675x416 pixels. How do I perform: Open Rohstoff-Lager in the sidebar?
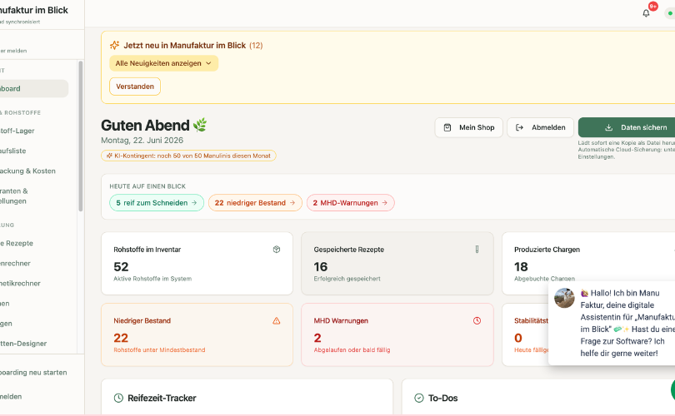[33, 131]
